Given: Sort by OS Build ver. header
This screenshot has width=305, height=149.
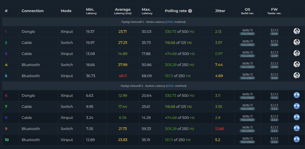Looking at the screenshot, I should [248, 11].
